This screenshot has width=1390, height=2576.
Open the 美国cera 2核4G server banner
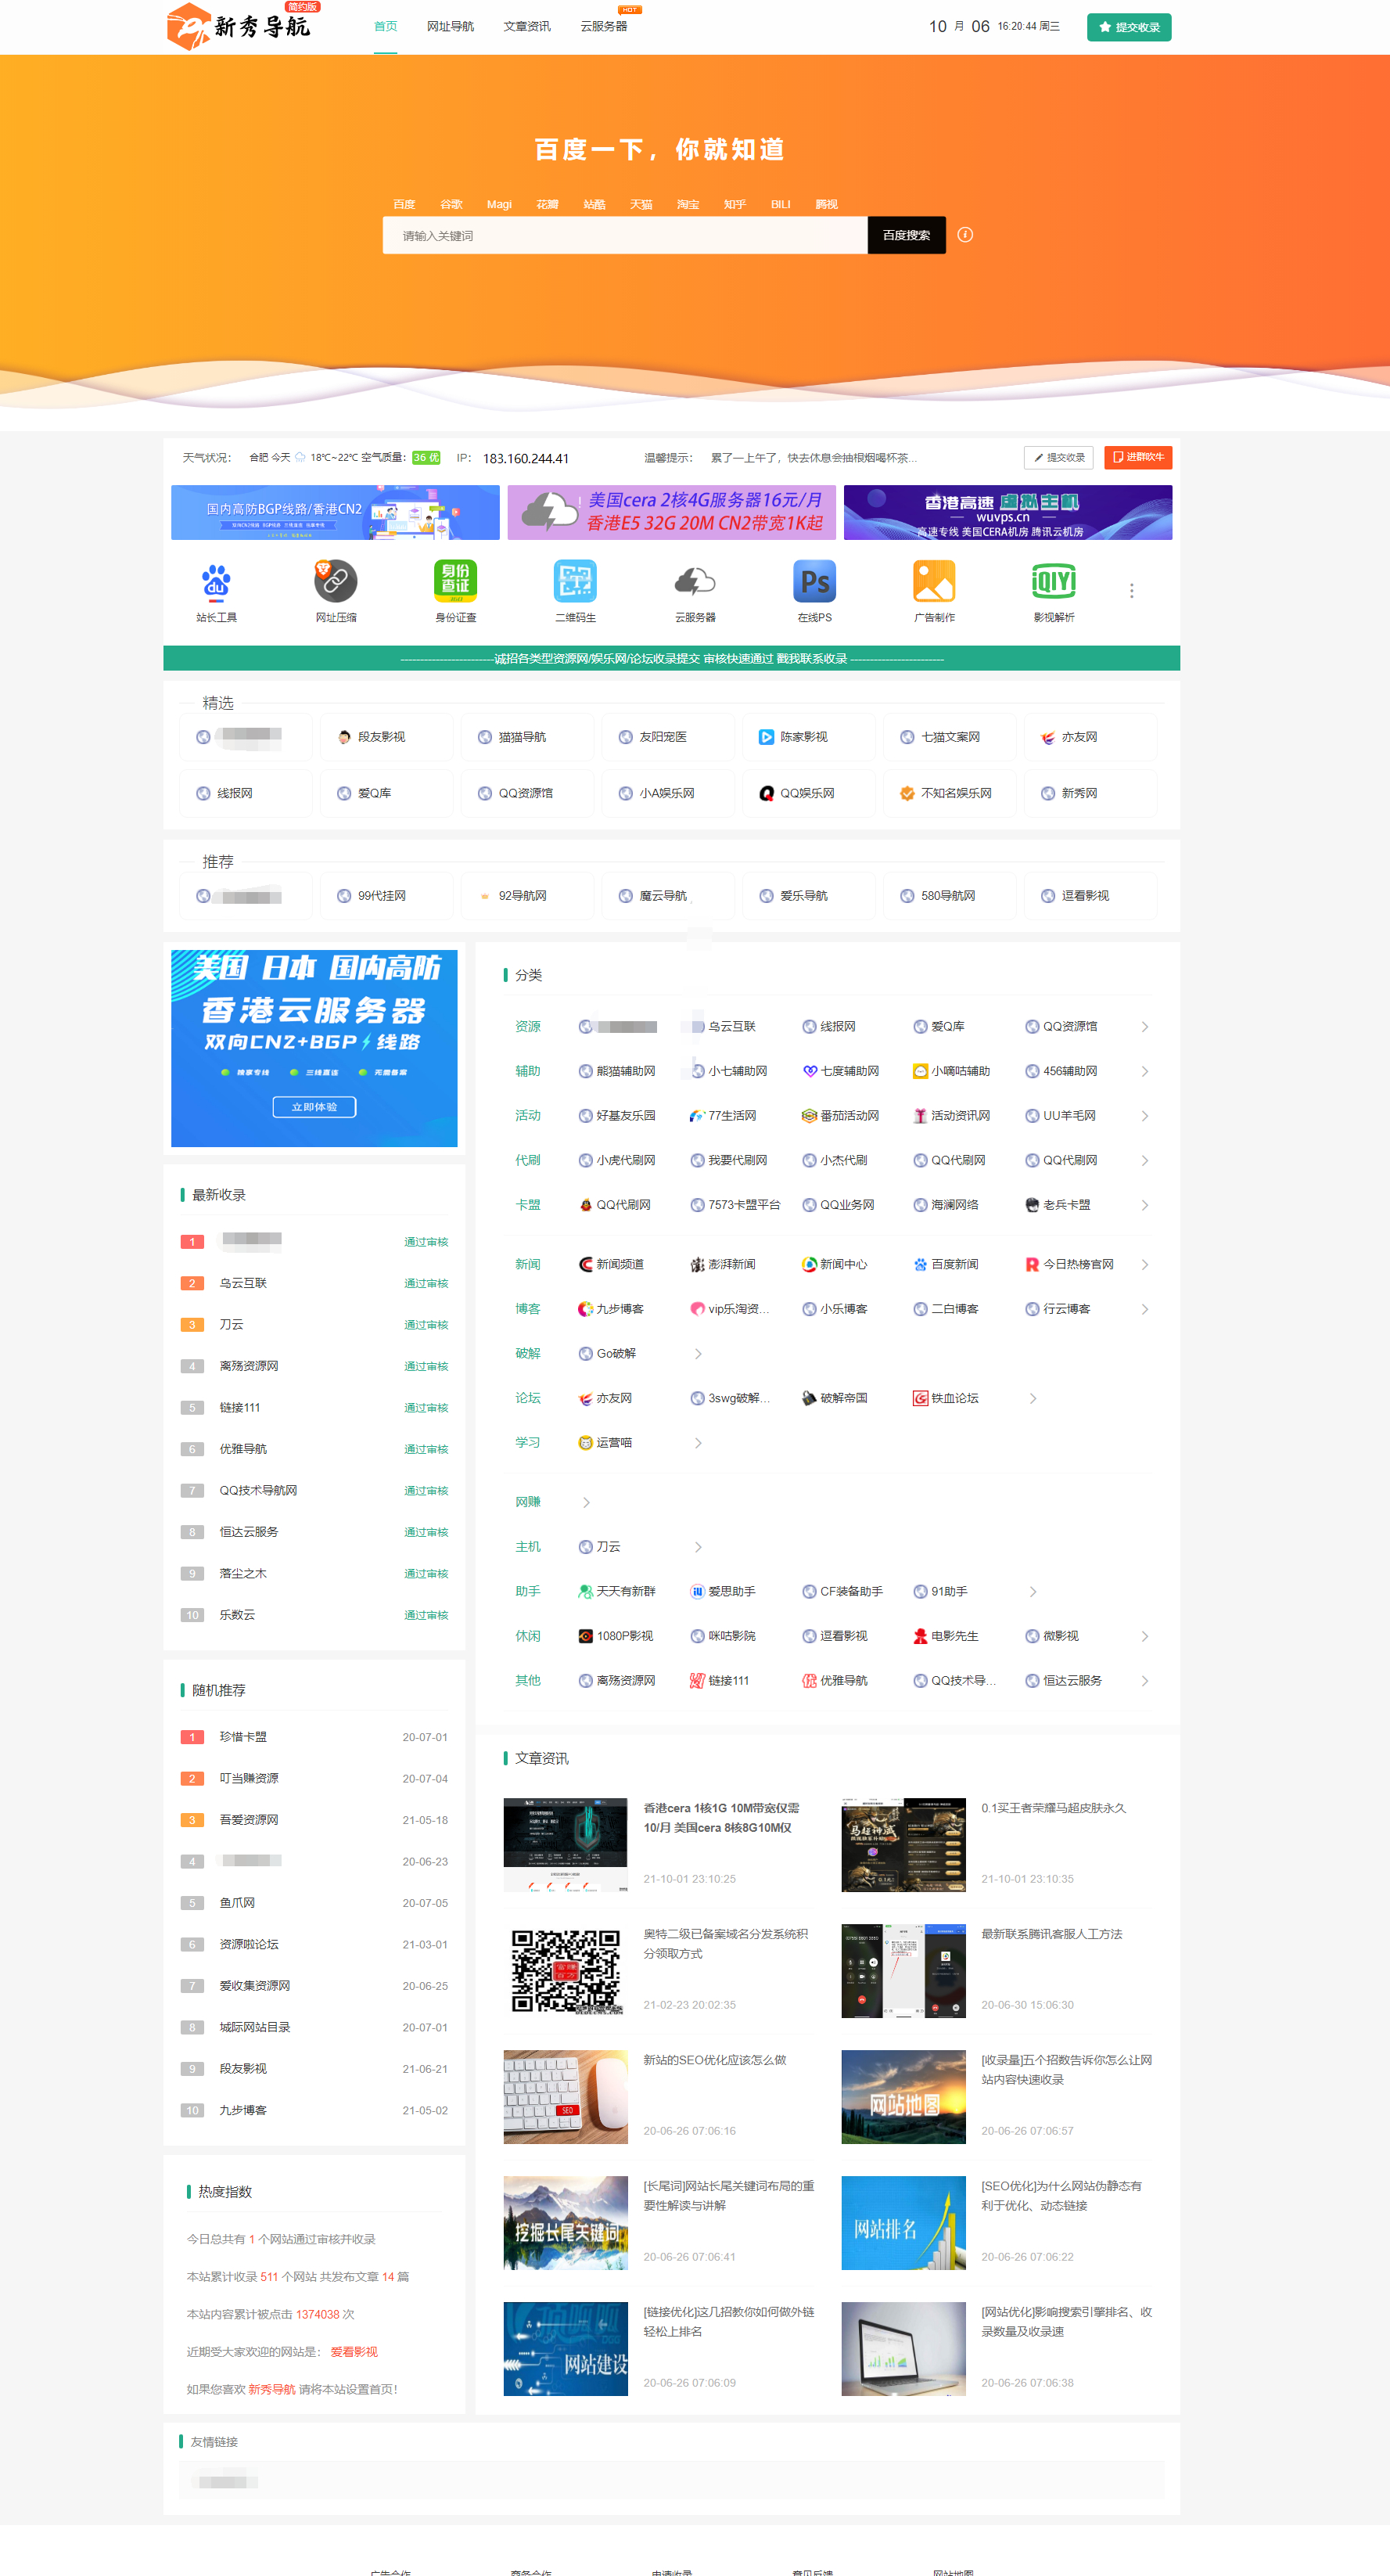click(671, 512)
